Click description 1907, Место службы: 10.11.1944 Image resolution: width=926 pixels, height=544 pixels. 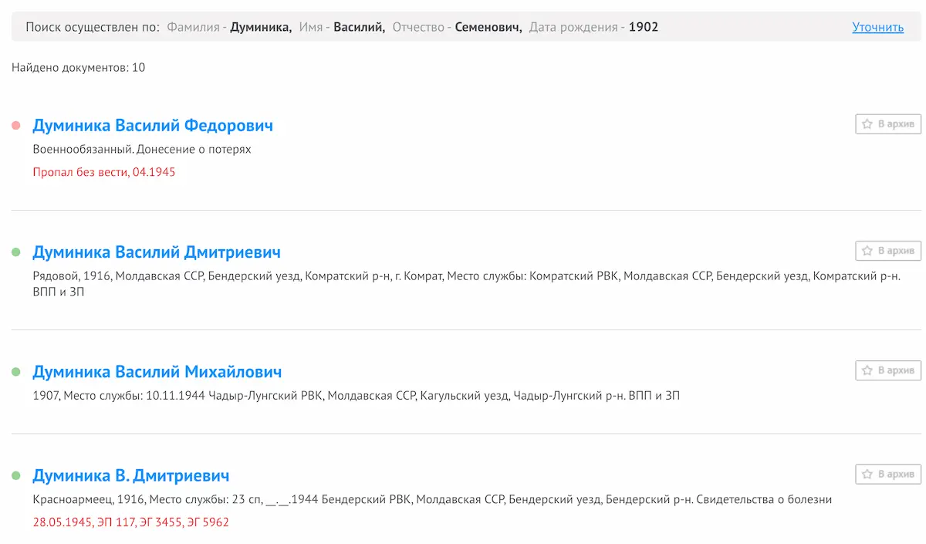pyautogui.click(x=357, y=396)
